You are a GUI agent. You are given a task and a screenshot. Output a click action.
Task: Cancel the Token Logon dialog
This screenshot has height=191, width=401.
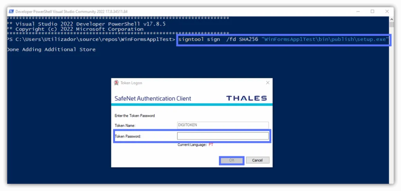click(x=258, y=161)
